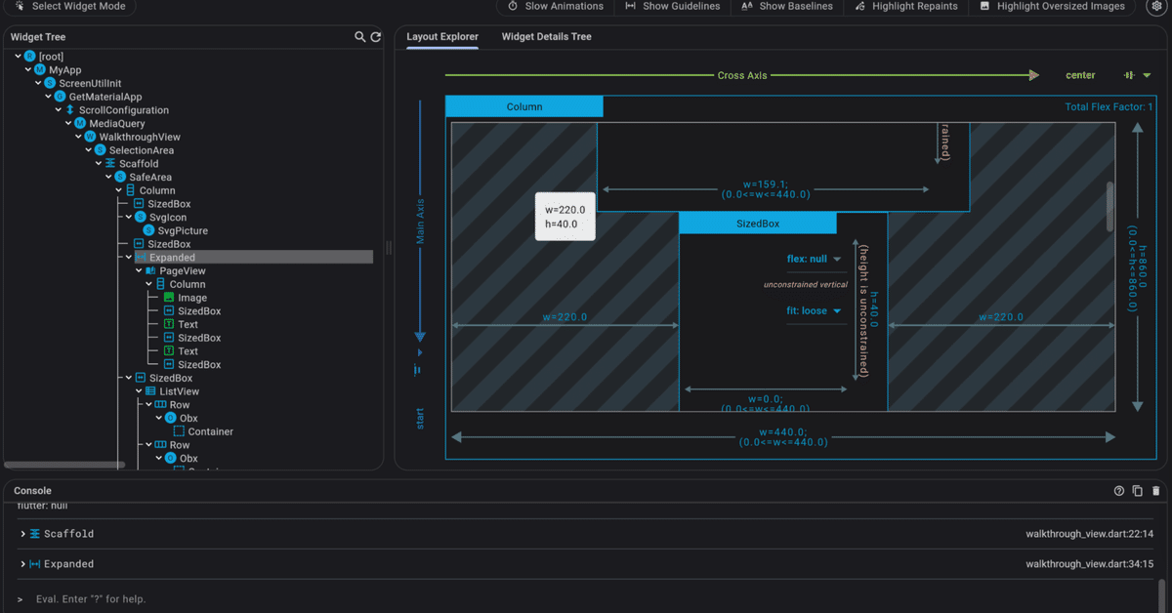Refresh the Widget Tree

tap(376, 36)
